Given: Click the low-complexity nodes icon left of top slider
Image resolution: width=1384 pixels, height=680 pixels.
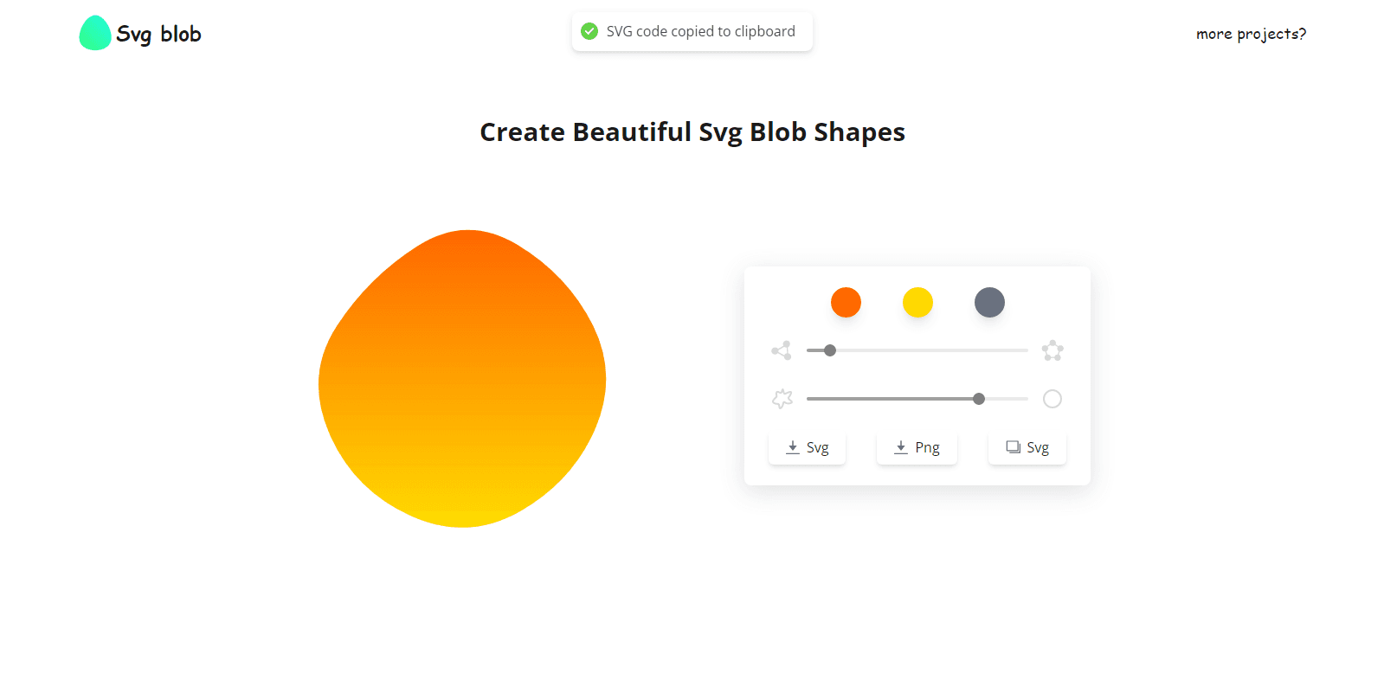Looking at the screenshot, I should point(782,350).
